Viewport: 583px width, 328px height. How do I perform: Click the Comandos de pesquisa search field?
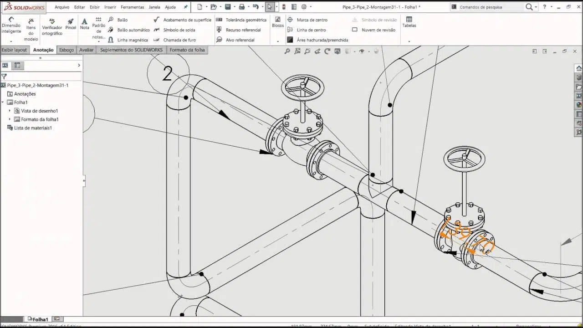point(490,7)
